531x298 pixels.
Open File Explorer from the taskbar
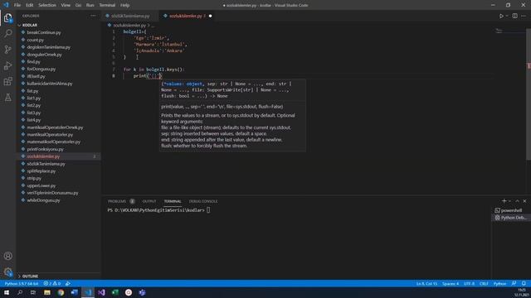click(x=47, y=292)
